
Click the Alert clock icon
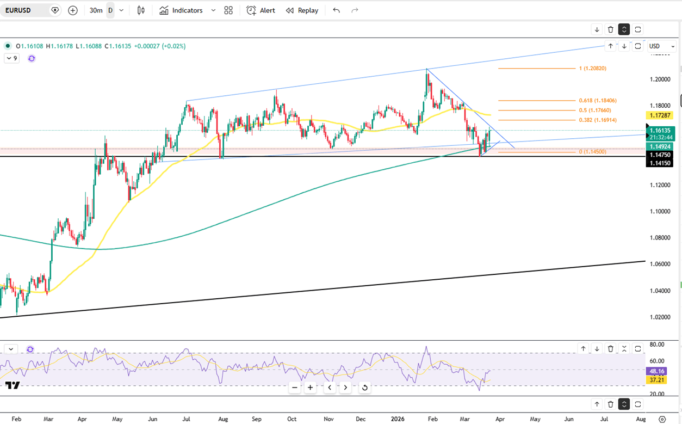coord(251,10)
